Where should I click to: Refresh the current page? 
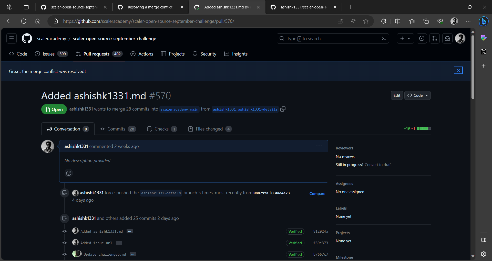24,21
